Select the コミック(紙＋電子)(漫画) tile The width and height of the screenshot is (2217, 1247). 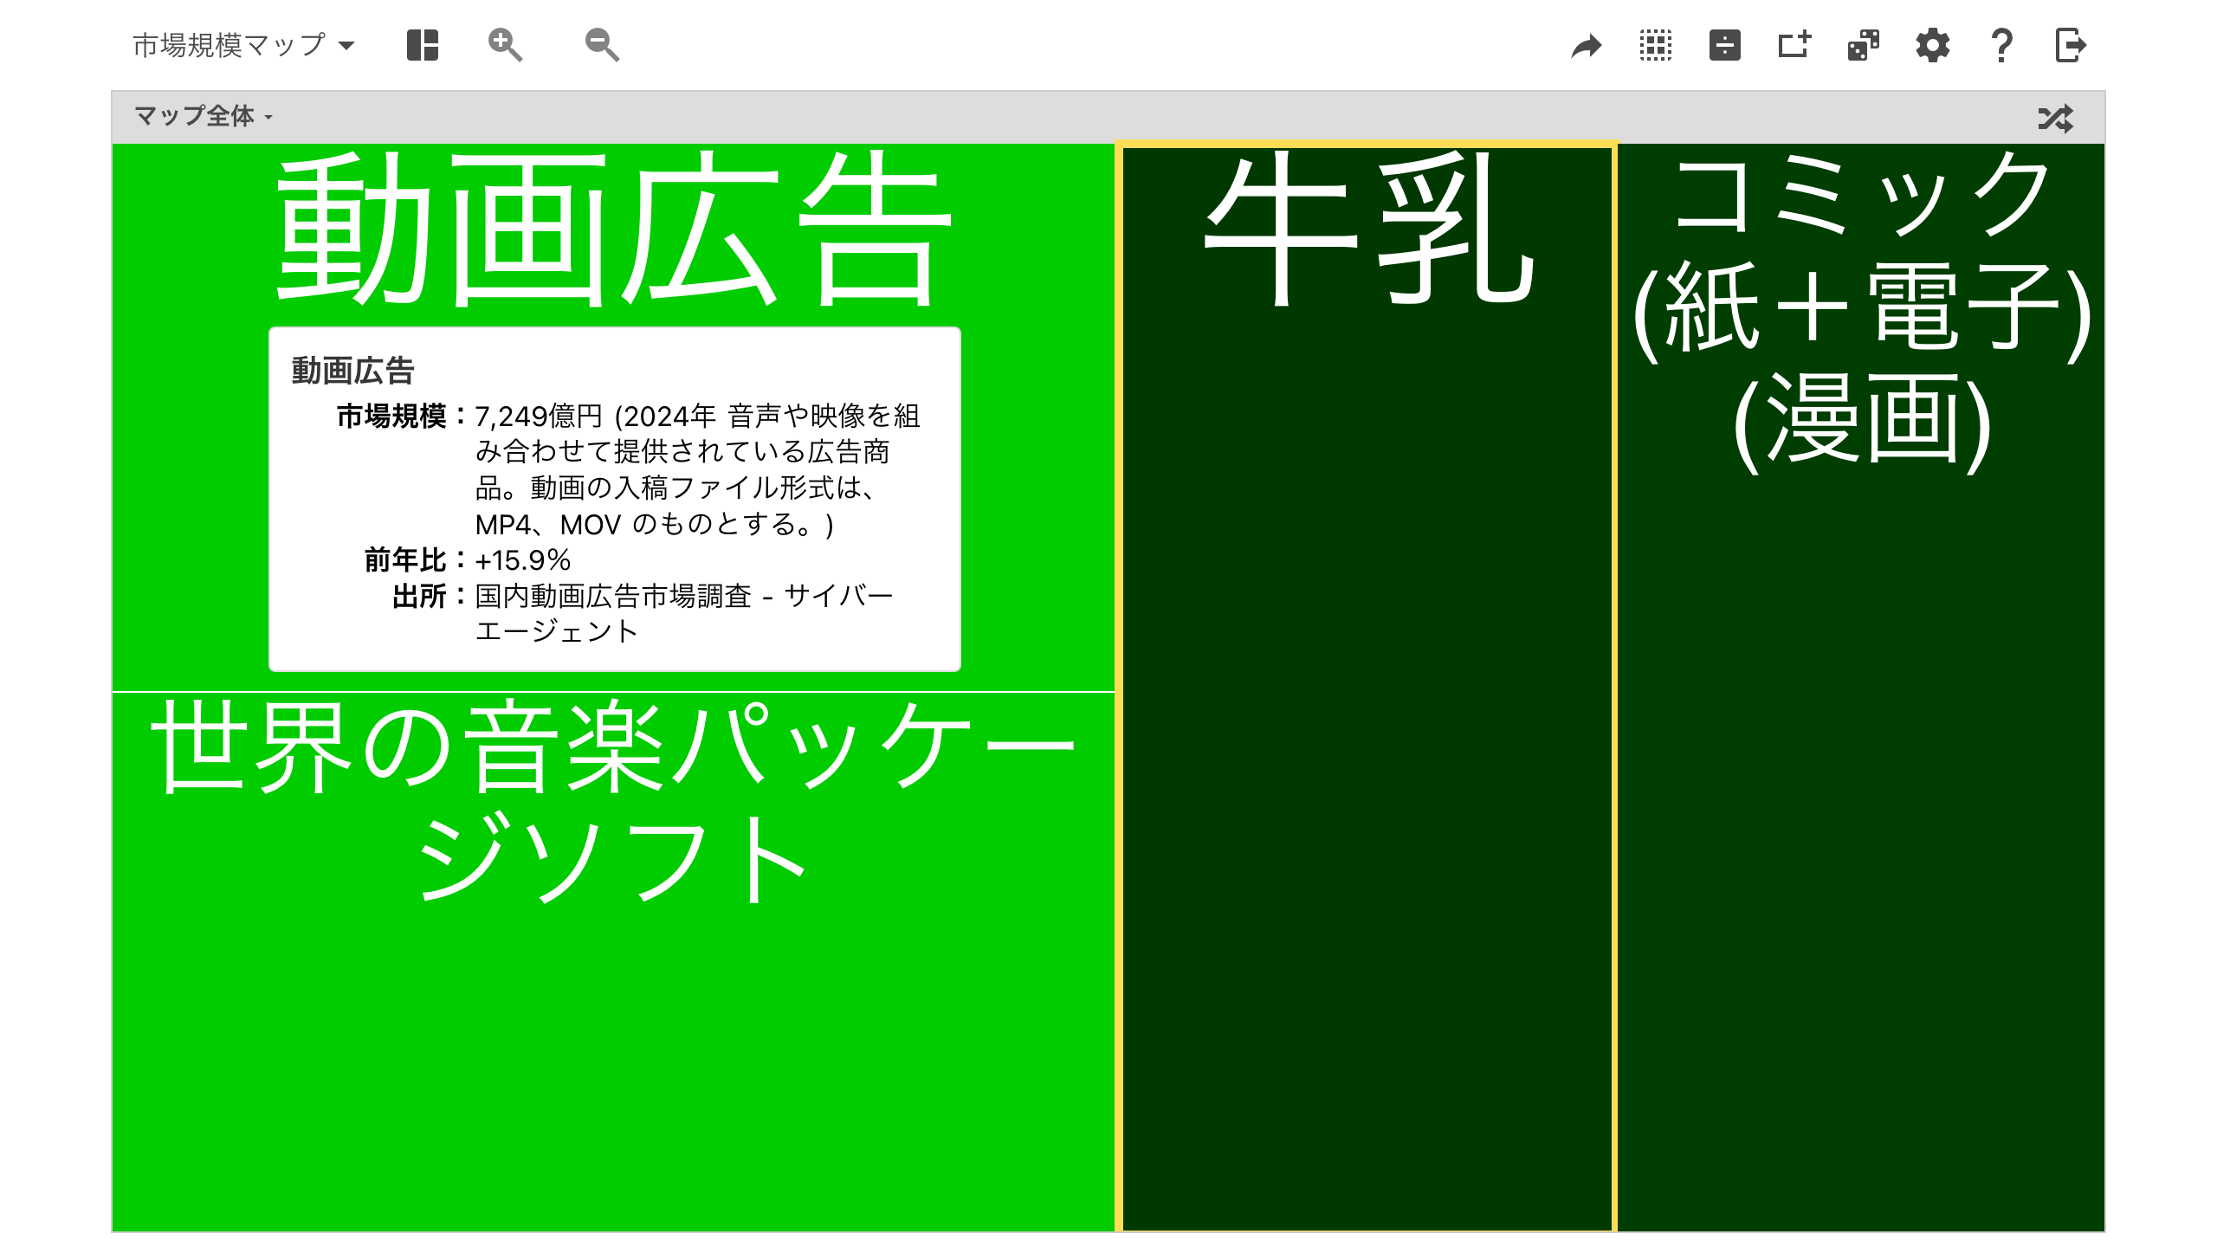point(1861,688)
